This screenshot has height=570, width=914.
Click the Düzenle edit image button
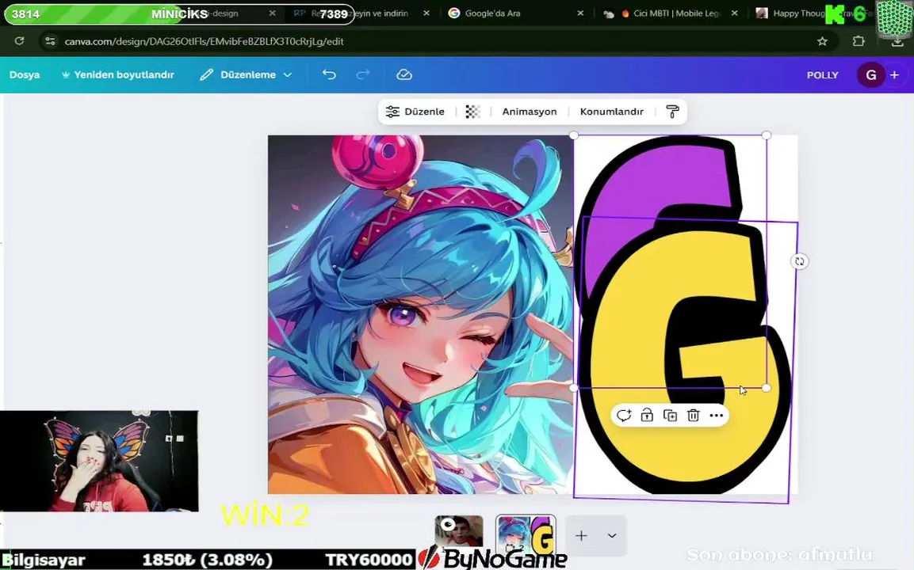coord(415,112)
